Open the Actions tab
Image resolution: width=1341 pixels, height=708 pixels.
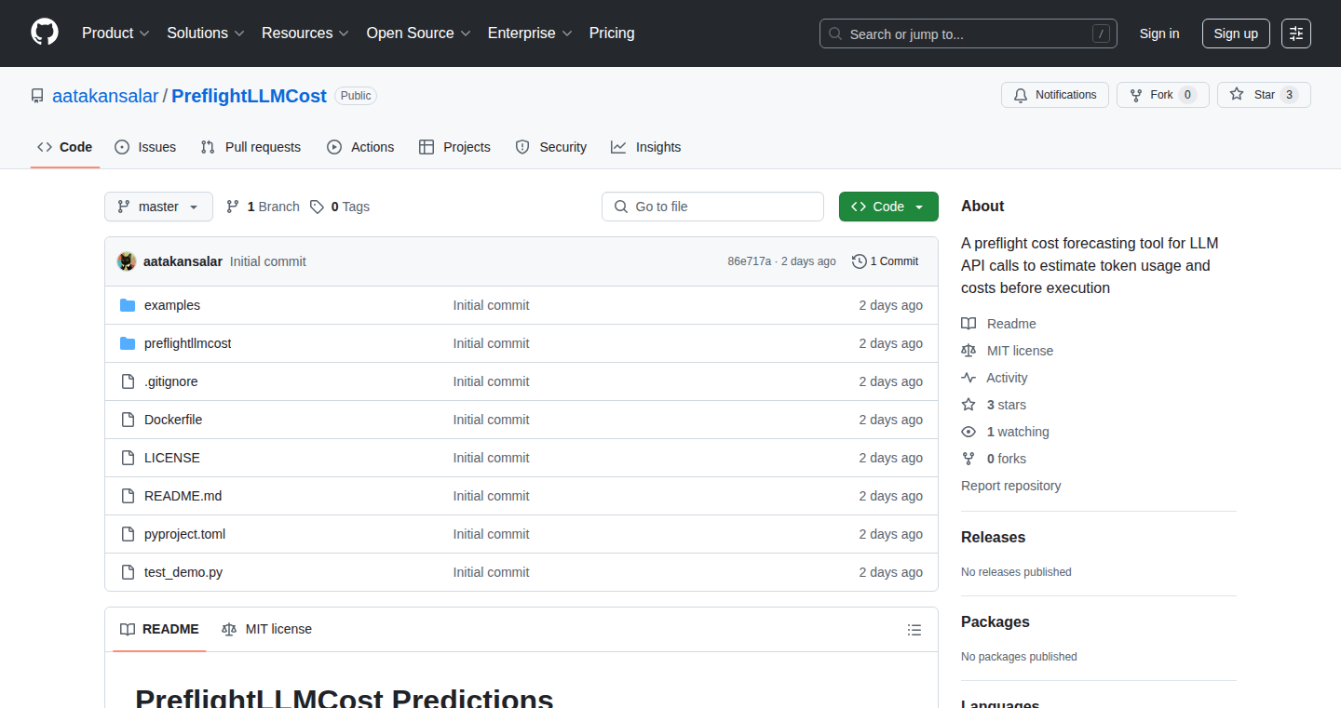(360, 147)
